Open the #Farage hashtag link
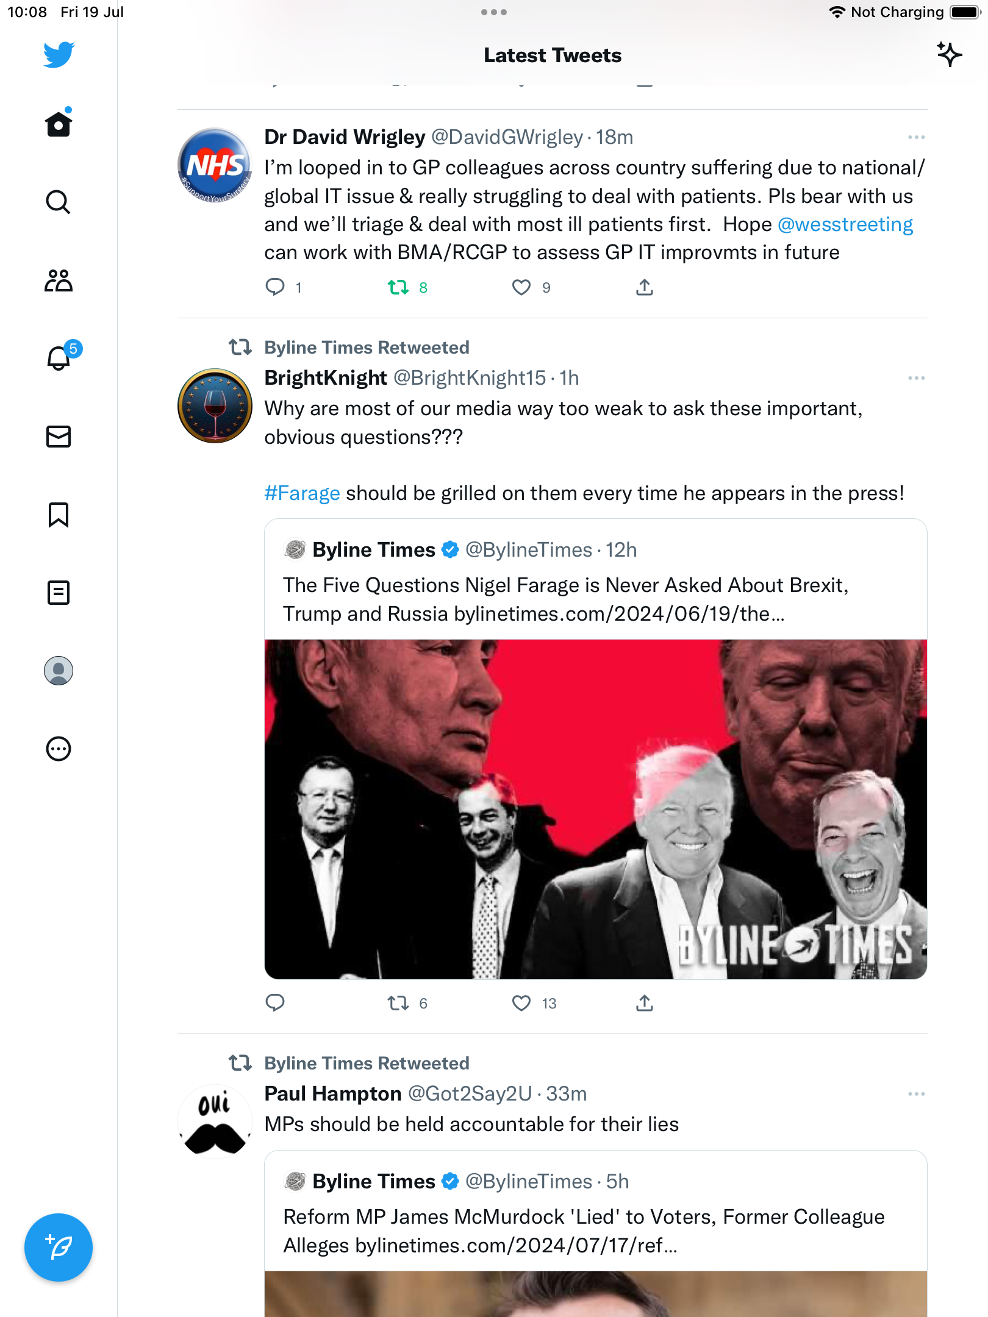 coord(302,493)
